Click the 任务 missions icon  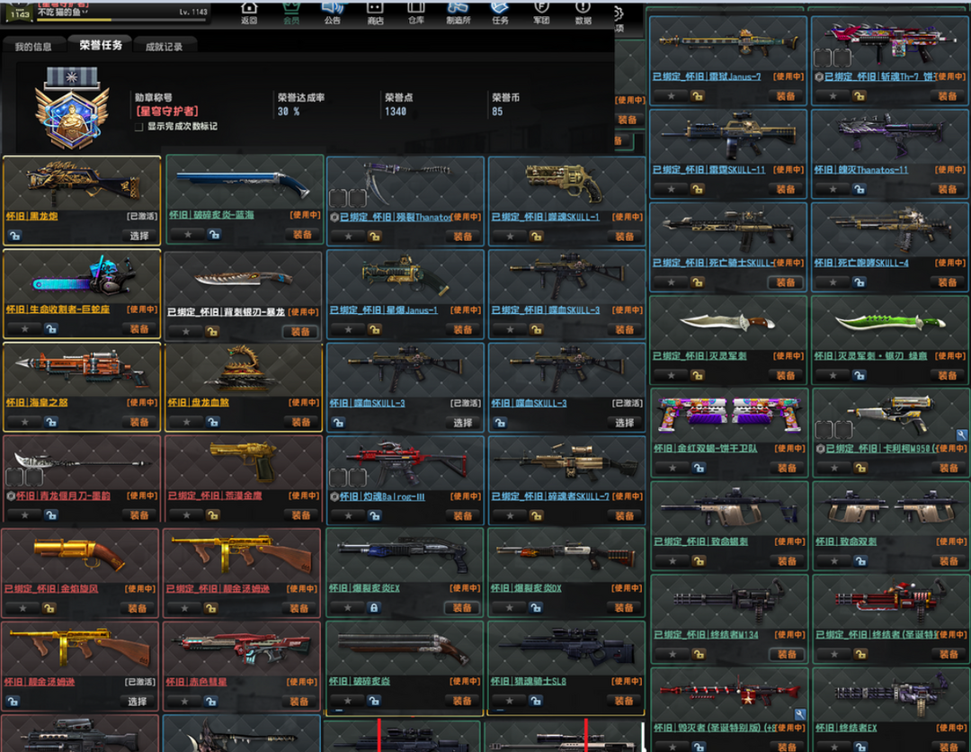click(500, 13)
